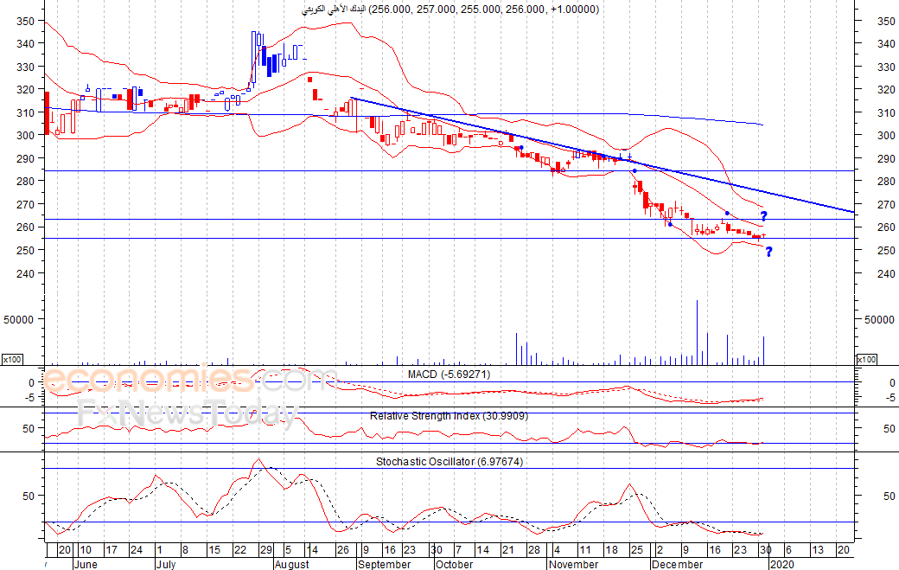Click the December month label
Viewport: 899px width, 570px height.
[x=677, y=564]
